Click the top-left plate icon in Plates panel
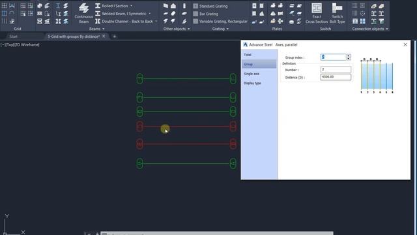 click(254, 6)
